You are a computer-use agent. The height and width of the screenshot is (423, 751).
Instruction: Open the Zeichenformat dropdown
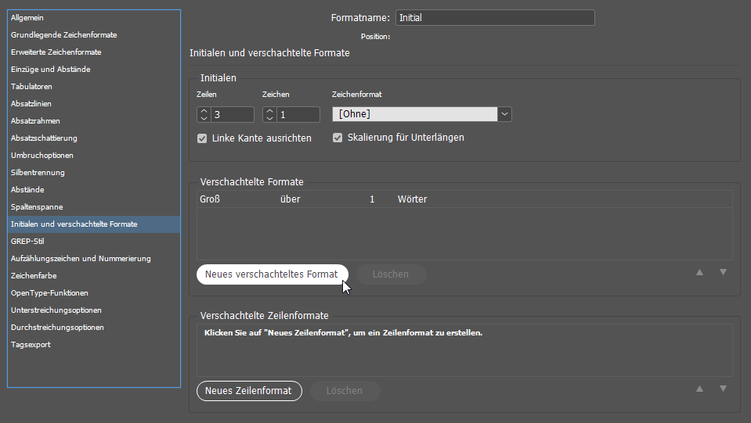point(505,115)
